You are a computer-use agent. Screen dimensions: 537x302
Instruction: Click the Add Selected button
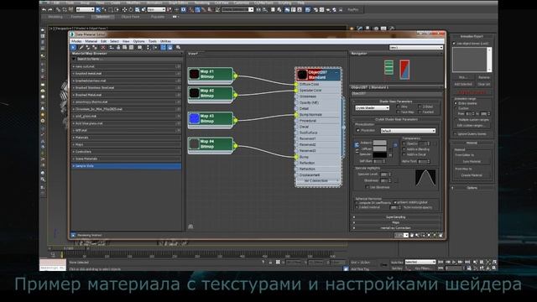[463, 84]
